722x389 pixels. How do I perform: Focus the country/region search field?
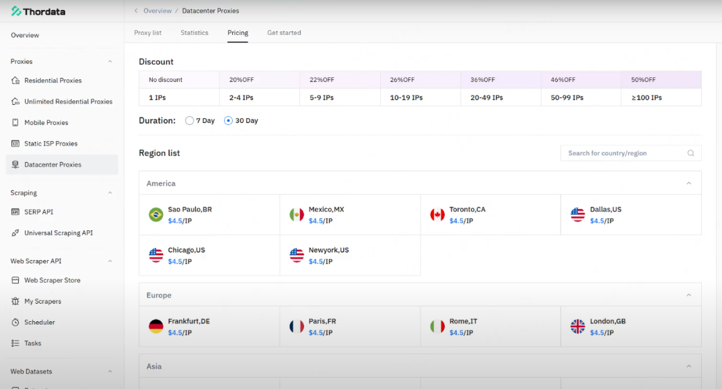click(623, 153)
